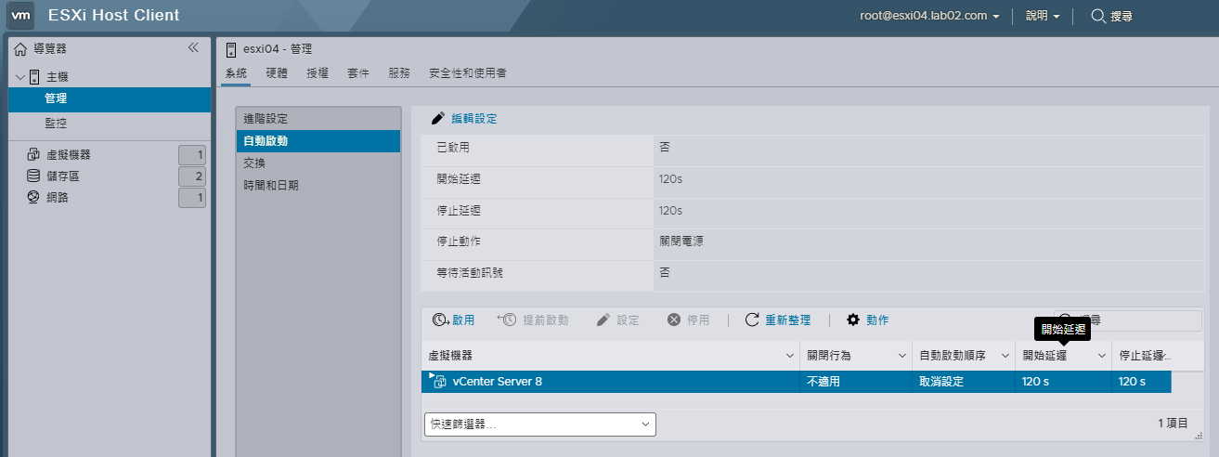Open the 虛擬機器 column dropdown arrow
This screenshot has height=457, width=1219.
coord(789,356)
